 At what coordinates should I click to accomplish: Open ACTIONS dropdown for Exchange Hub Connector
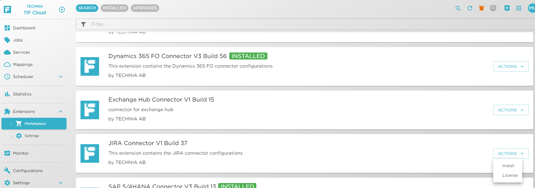coord(511,110)
